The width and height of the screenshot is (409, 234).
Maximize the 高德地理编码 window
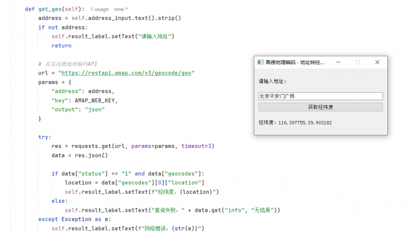tap(358, 62)
